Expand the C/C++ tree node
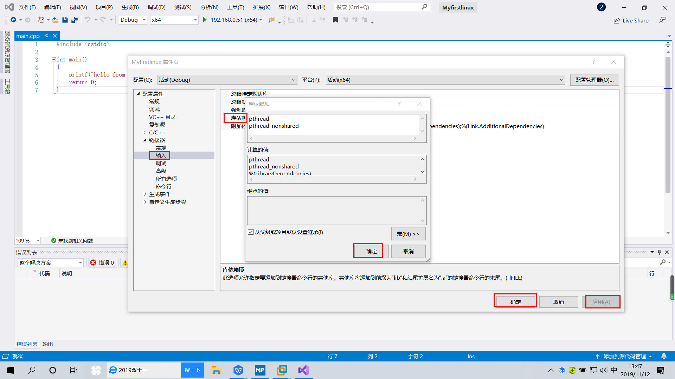Image resolution: width=675 pixels, height=379 pixels. pos(145,133)
